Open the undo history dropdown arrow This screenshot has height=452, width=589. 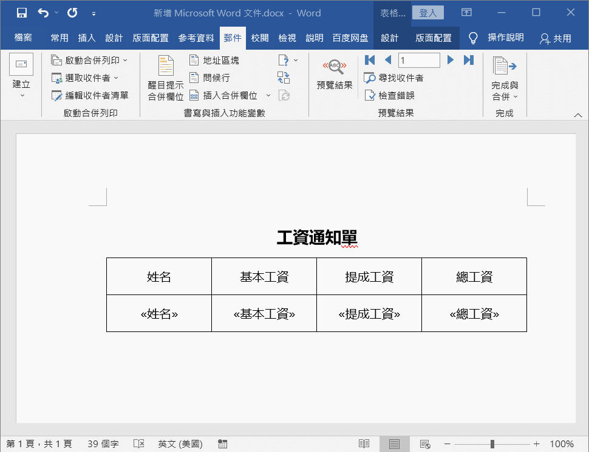pyautogui.click(x=56, y=13)
